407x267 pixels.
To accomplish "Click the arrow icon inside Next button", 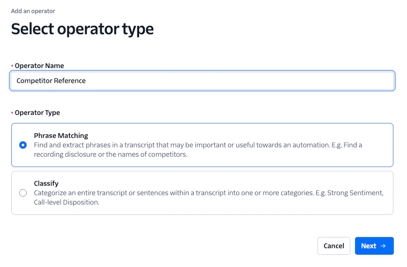I will [x=383, y=246].
